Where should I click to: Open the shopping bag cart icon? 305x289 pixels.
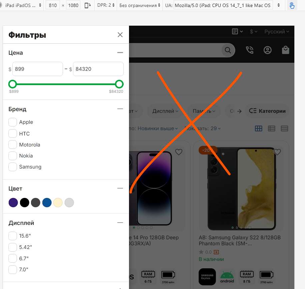[x=286, y=50]
